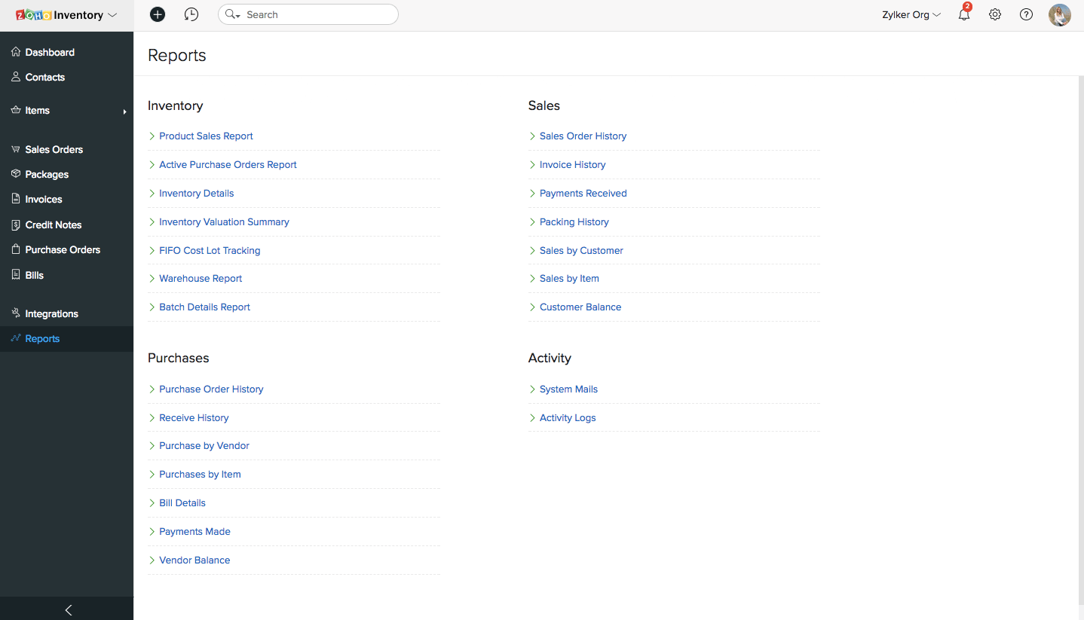The height and width of the screenshot is (620, 1084).
Task: Open the Vendor Balance report
Action: (194, 560)
